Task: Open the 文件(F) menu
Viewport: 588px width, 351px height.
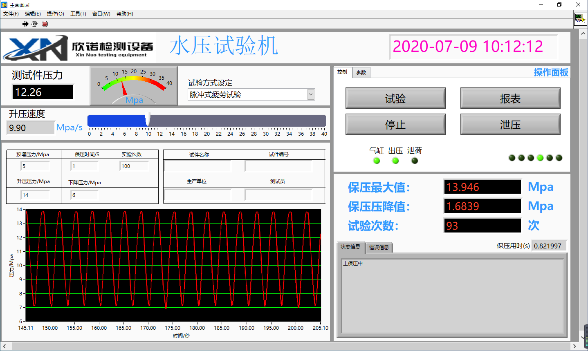Action: pyautogui.click(x=11, y=13)
